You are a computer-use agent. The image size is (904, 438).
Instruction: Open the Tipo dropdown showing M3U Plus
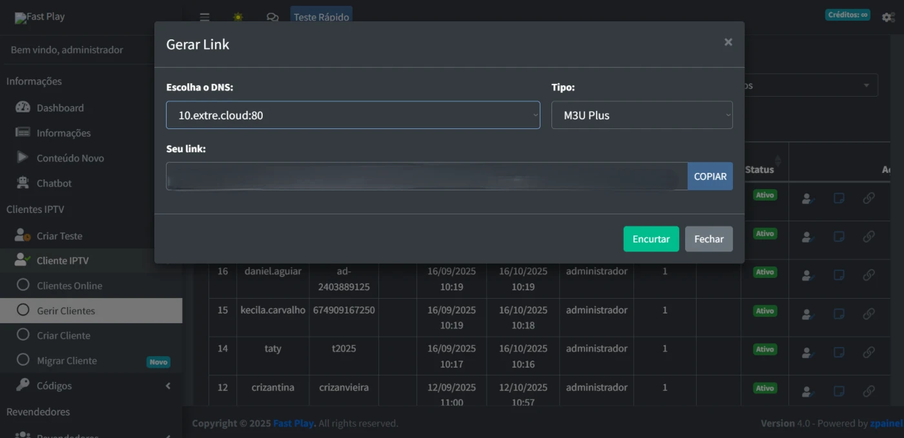click(641, 115)
